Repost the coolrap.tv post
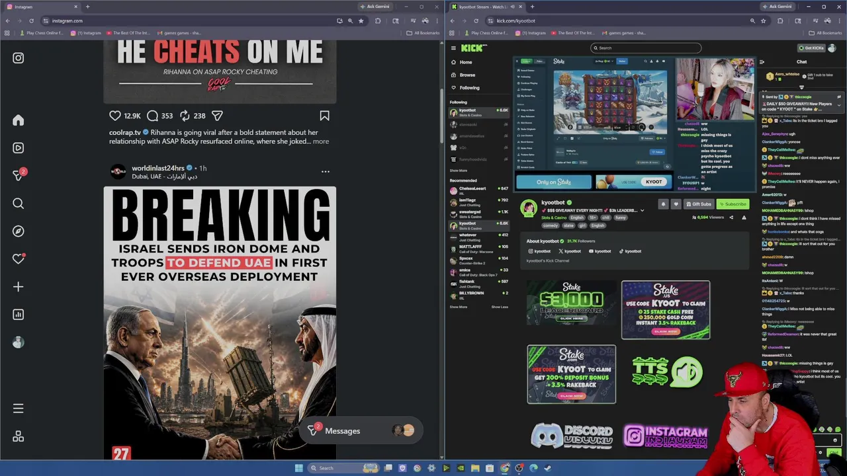The image size is (847, 476). coord(185,116)
